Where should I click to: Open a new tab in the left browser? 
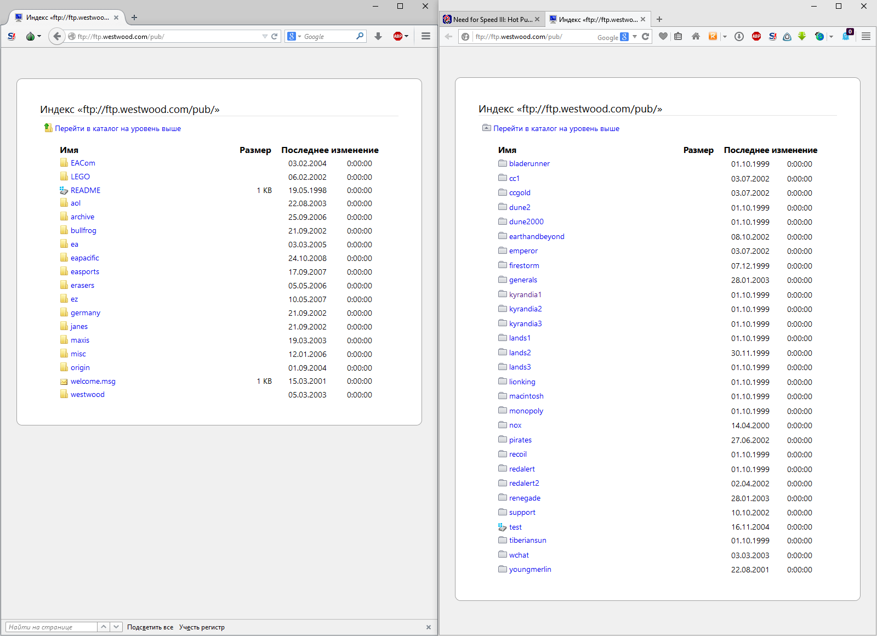(134, 18)
